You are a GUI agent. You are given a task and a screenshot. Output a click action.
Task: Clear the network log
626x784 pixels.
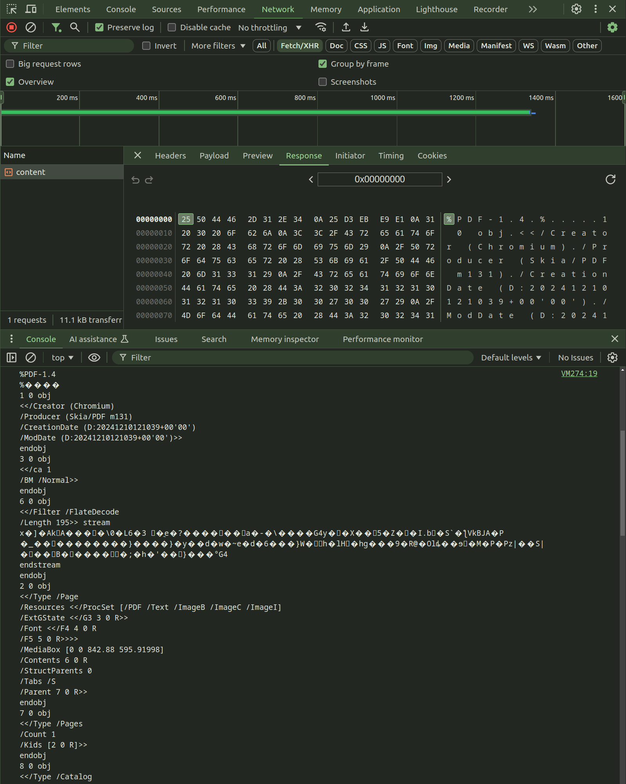pyautogui.click(x=31, y=27)
